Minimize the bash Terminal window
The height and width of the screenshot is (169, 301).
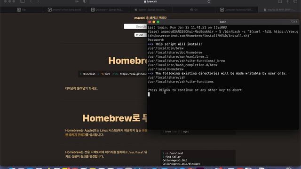pos(154,22)
